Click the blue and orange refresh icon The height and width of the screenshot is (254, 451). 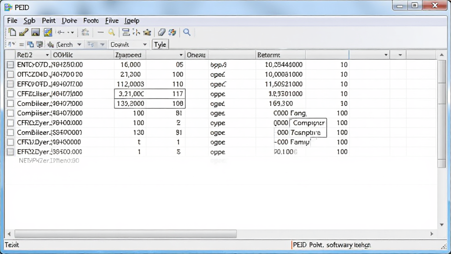pyautogui.click(x=172, y=32)
